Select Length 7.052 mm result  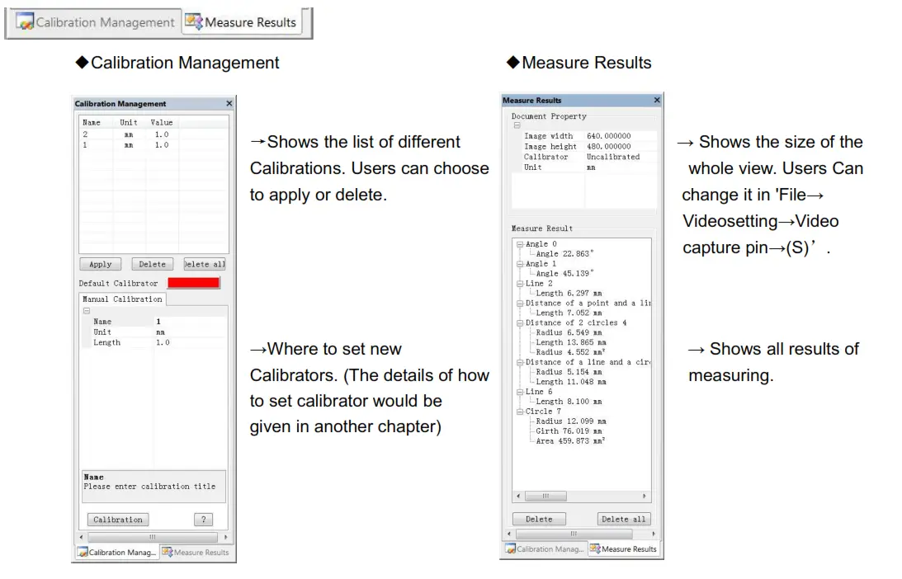point(569,313)
